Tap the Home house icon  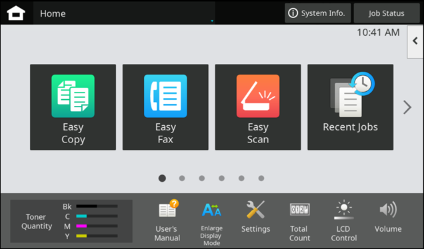click(x=16, y=13)
